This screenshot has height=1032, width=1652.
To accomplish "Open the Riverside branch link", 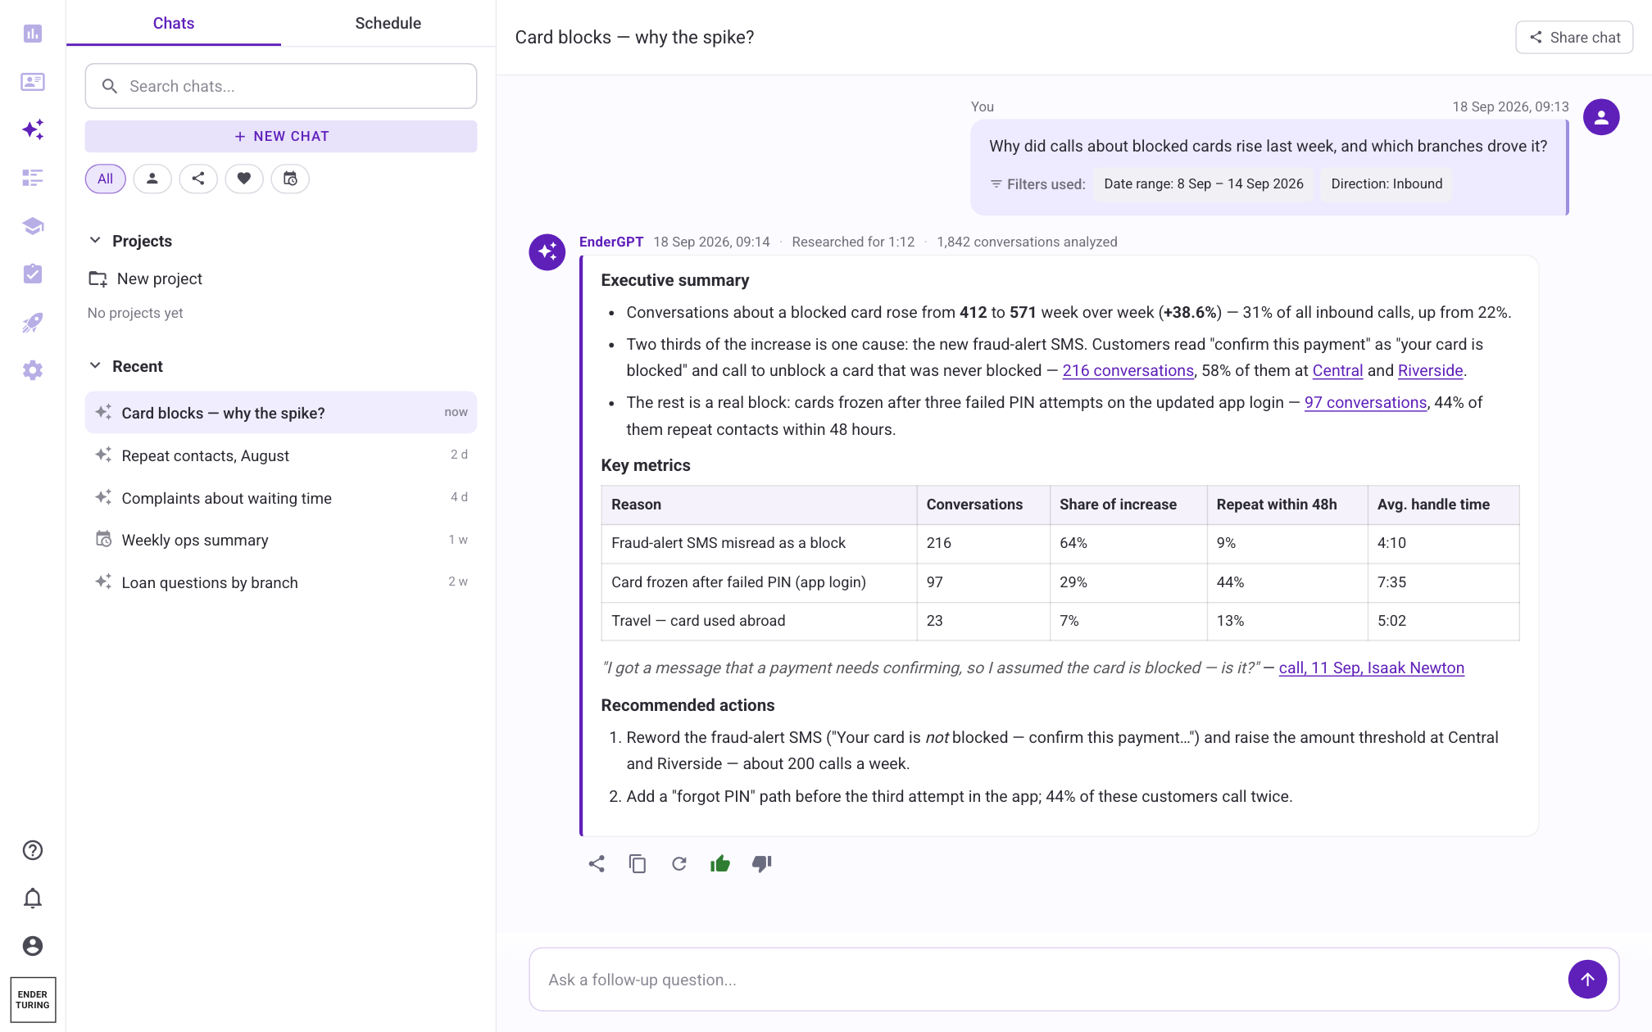I will 1430,371.
